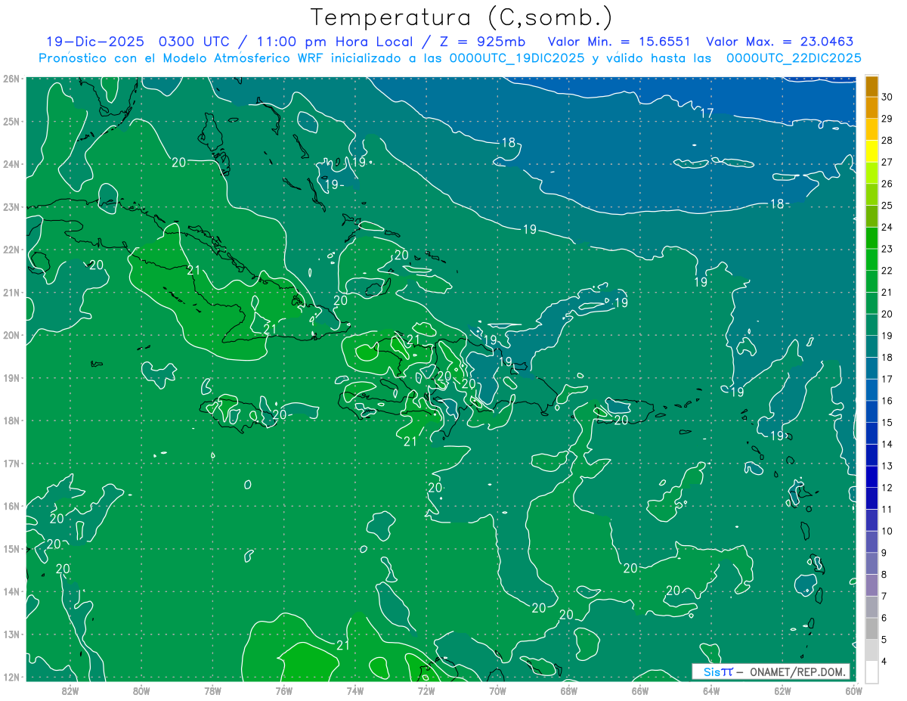Click the light gray swatch between 5 and 6
Screen dimensions: 907x701
872,628
